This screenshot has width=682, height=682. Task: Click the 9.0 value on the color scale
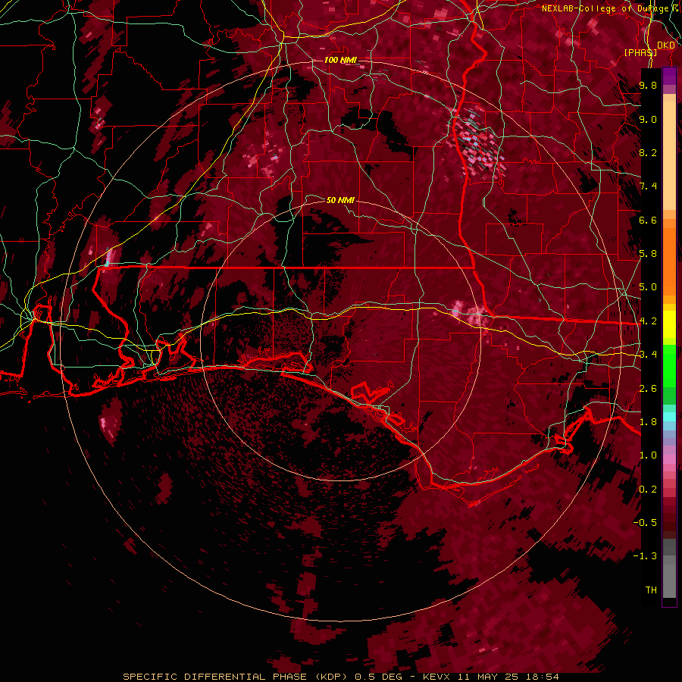648,119
